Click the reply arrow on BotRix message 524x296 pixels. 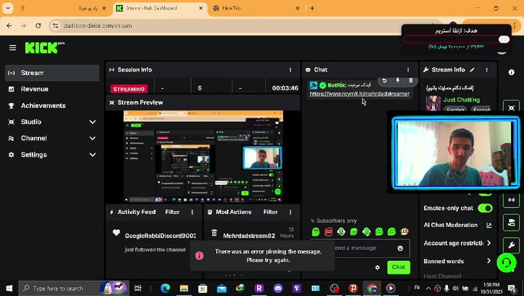tap(384, 81)
